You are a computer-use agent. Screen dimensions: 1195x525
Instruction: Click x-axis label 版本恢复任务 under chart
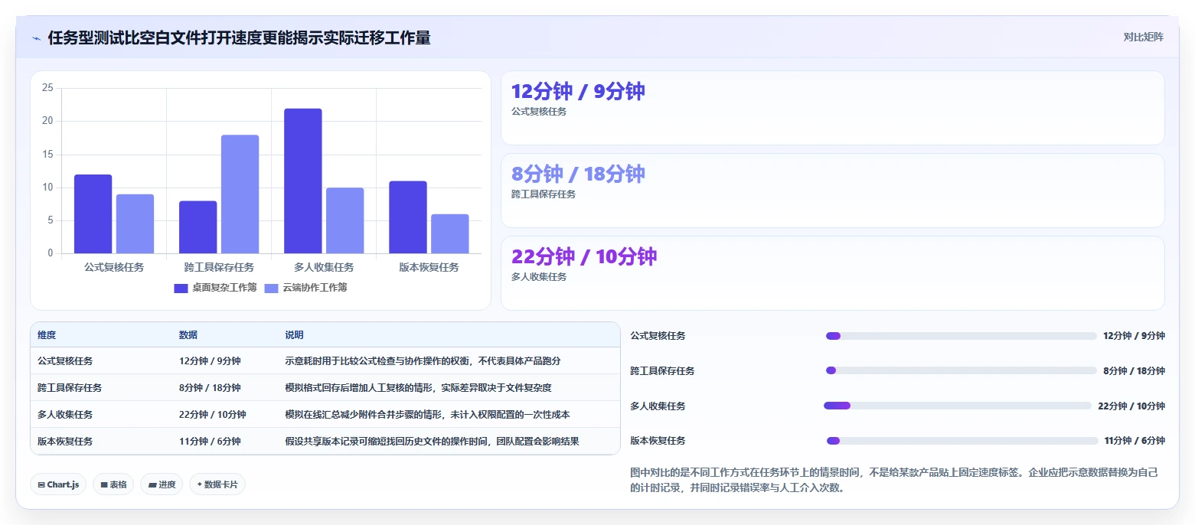point(429,268)
